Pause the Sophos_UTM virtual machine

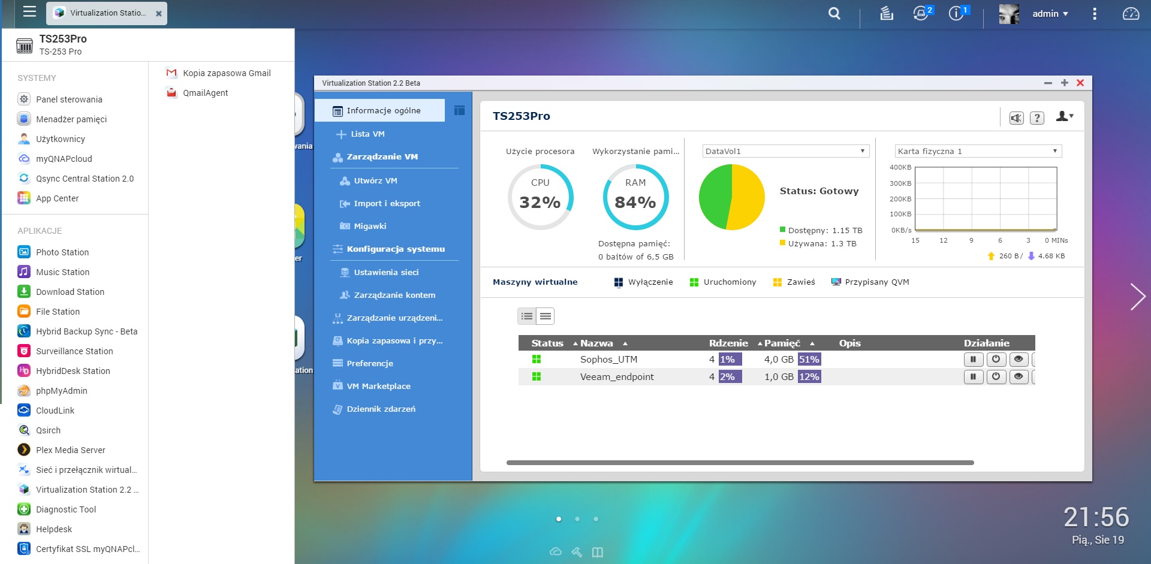[974, 360]
